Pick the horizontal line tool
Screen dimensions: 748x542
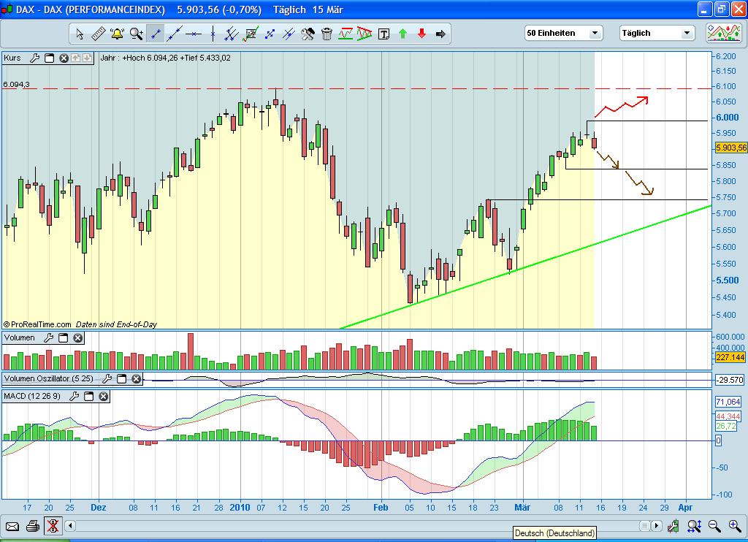tap(194, 34)
